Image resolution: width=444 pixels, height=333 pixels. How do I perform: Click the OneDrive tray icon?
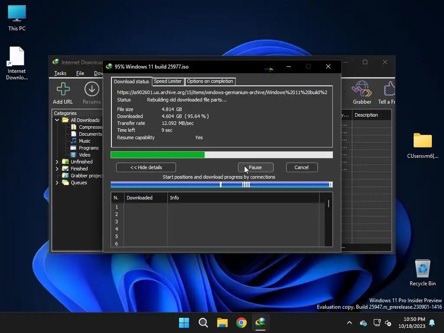[x=363, y=323]
